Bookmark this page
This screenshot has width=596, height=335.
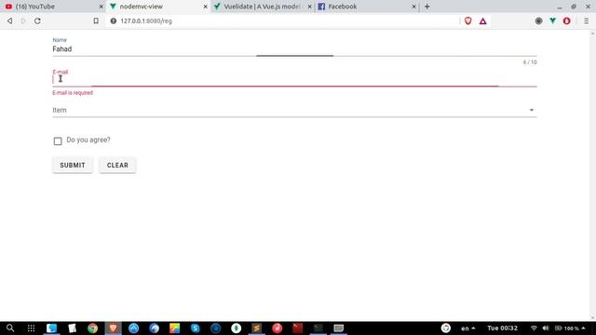[x=96, y=20]
